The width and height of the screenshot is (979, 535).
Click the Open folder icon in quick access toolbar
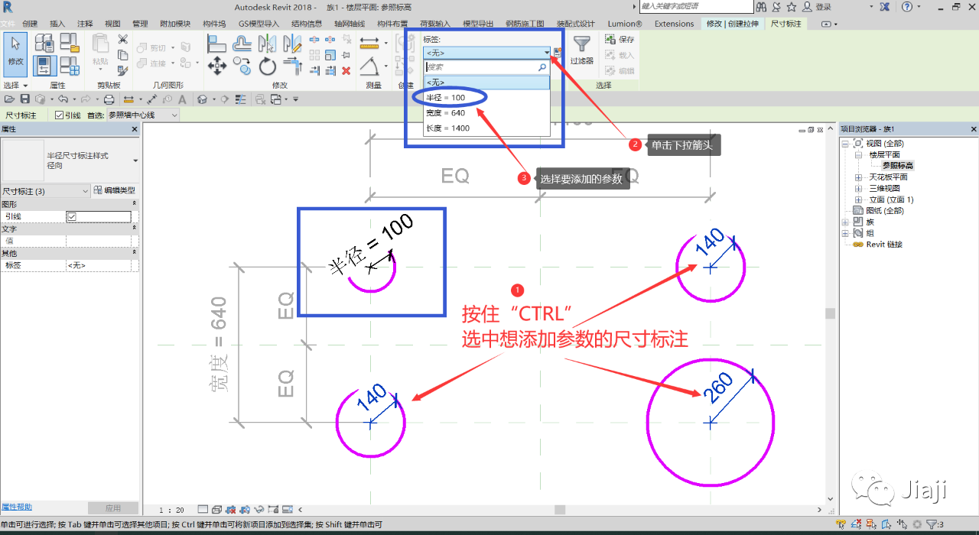(x=9, y=99)
